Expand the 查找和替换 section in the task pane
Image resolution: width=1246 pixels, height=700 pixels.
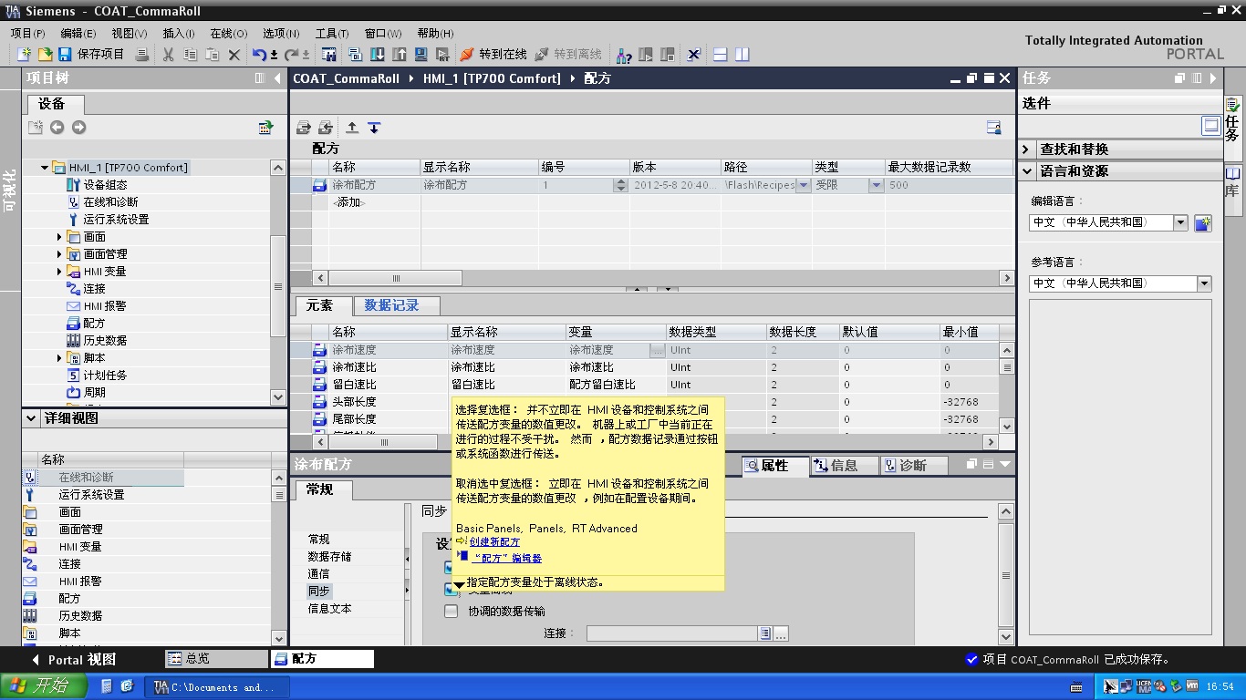pos(1026,149)
